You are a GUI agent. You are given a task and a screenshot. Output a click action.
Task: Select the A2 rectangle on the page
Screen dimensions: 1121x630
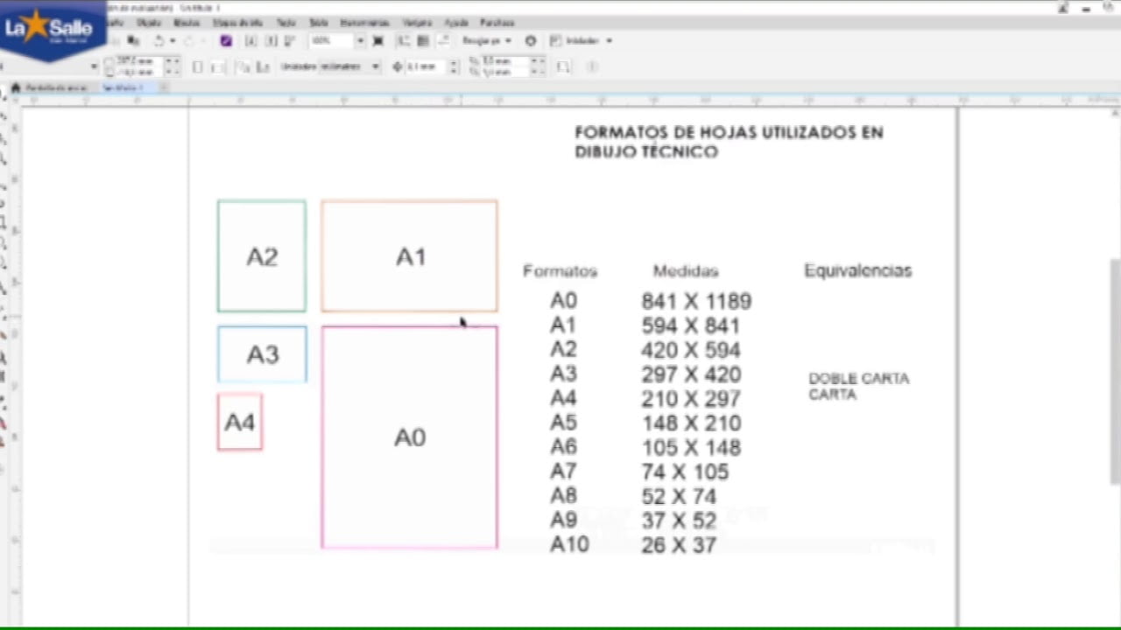[x=262, y=256]
